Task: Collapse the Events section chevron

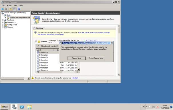Action: coord(36,41)
